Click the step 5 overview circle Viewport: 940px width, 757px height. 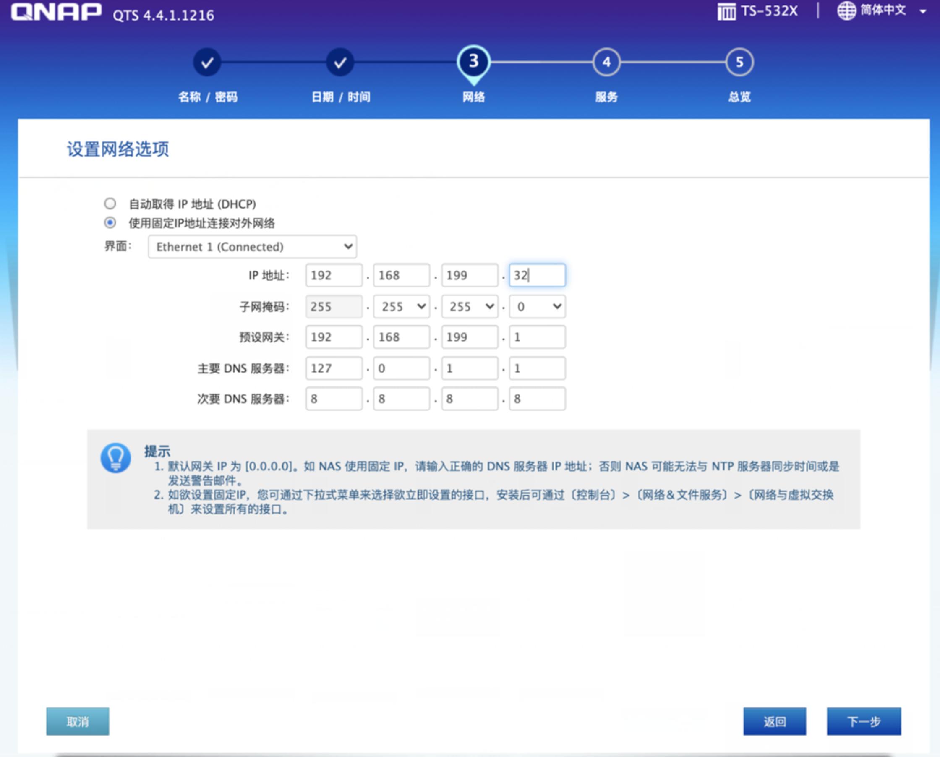point(739,63)
